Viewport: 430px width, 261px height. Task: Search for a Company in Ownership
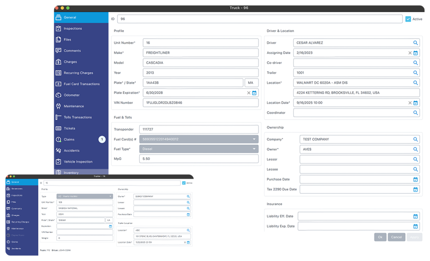pyautogui.click(x=416, y=139)
